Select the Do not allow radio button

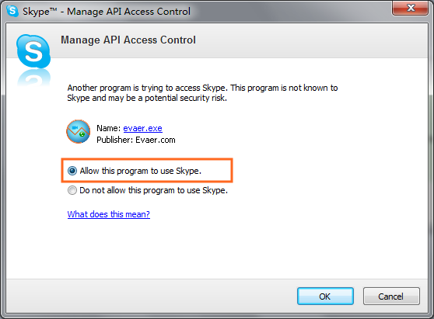72,190
